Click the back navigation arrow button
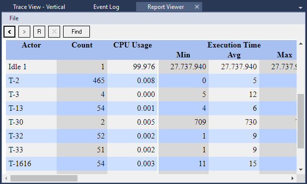Screen dimensions: 307x184 click(9, 32)
